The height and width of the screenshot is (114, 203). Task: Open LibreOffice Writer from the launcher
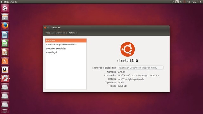tap(5, 34)
